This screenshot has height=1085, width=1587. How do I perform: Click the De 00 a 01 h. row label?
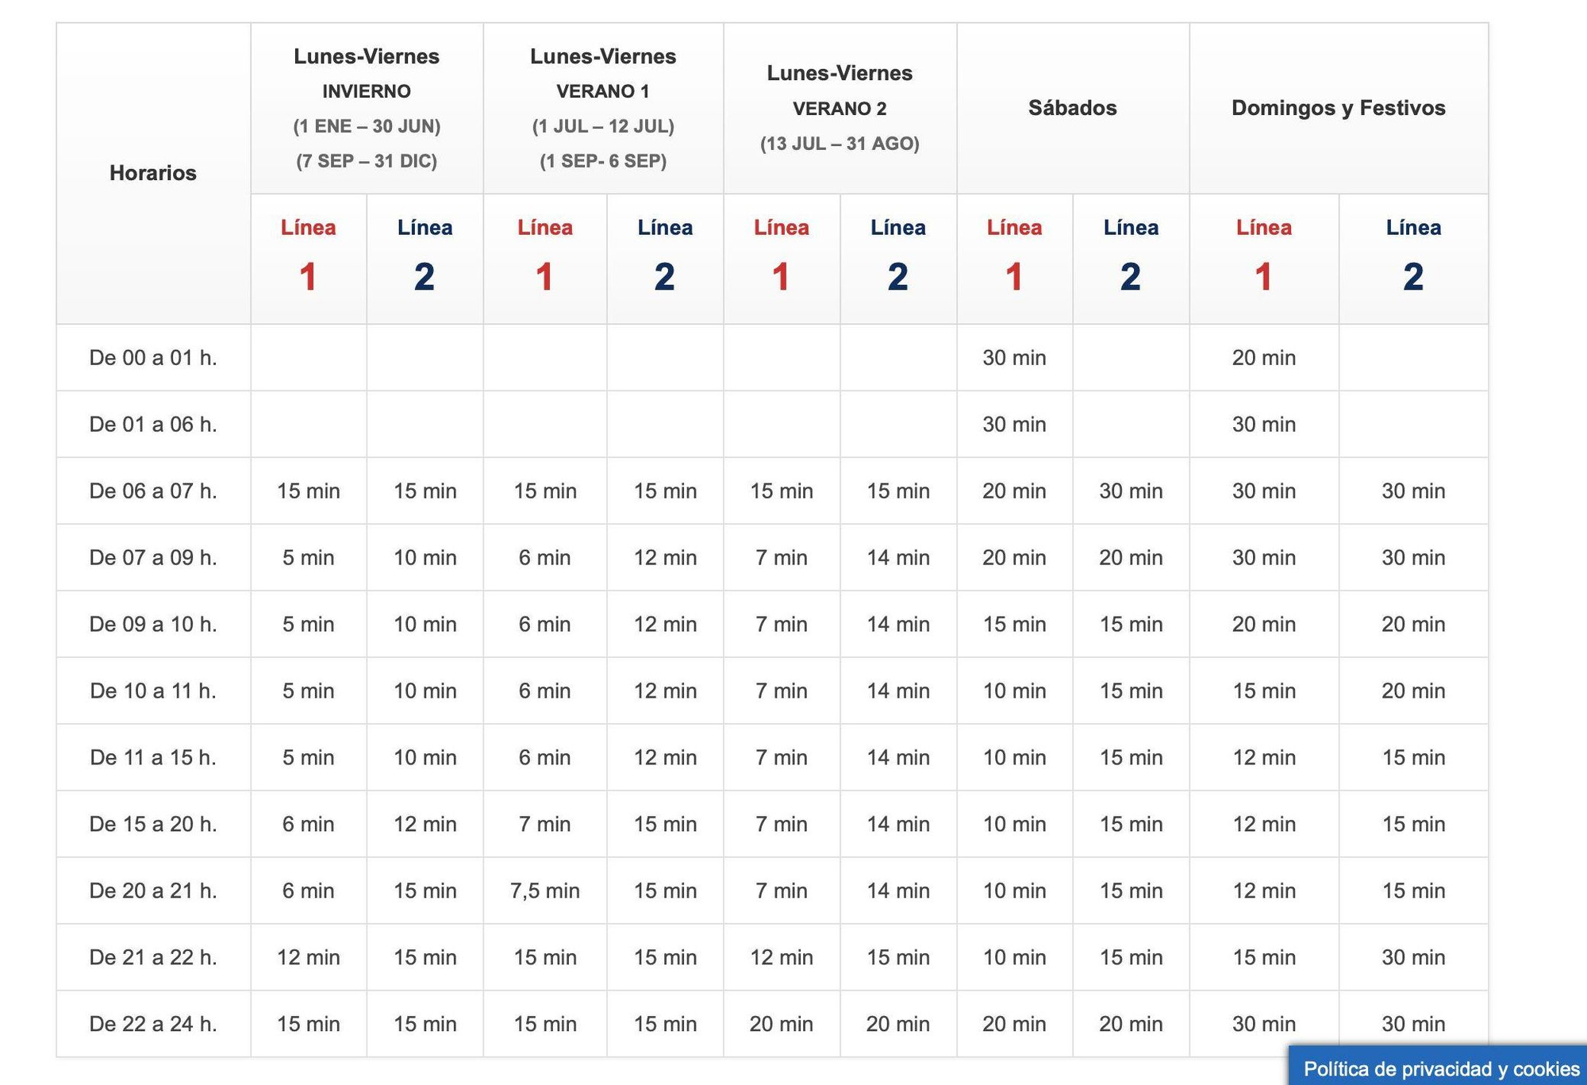153,357
